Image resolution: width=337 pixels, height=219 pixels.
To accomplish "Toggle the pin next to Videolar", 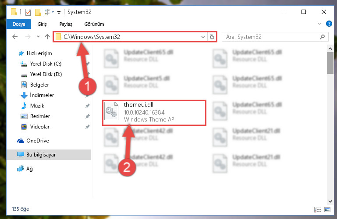I will [88, 127].
